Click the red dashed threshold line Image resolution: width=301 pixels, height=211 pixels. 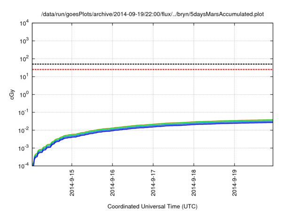pyautogui.click(x=152, y=69)
